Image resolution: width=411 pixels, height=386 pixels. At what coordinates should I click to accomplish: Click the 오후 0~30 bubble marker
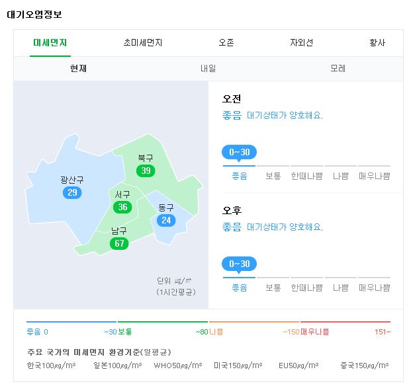(239, 264)
